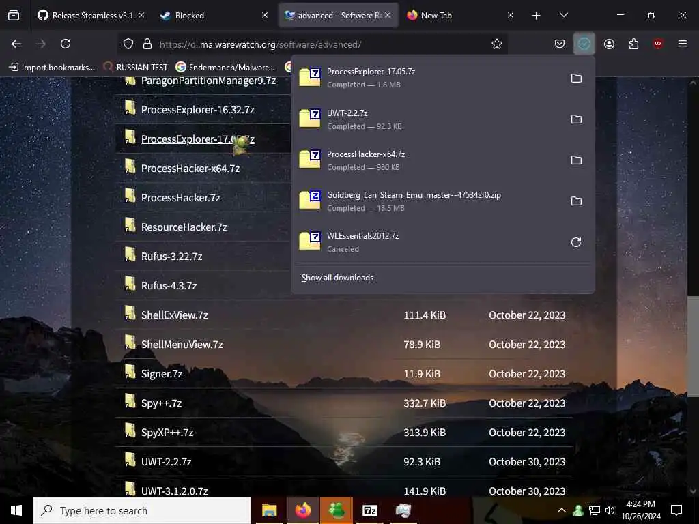The height and width of the screenshot is (524, 699).
Task: Download ProcessHacker.7z from page list
Action: 180,198
